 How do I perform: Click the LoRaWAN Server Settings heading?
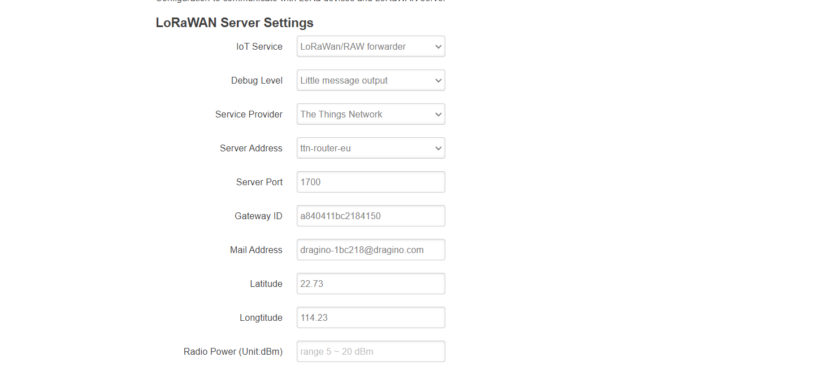(235, 23)
